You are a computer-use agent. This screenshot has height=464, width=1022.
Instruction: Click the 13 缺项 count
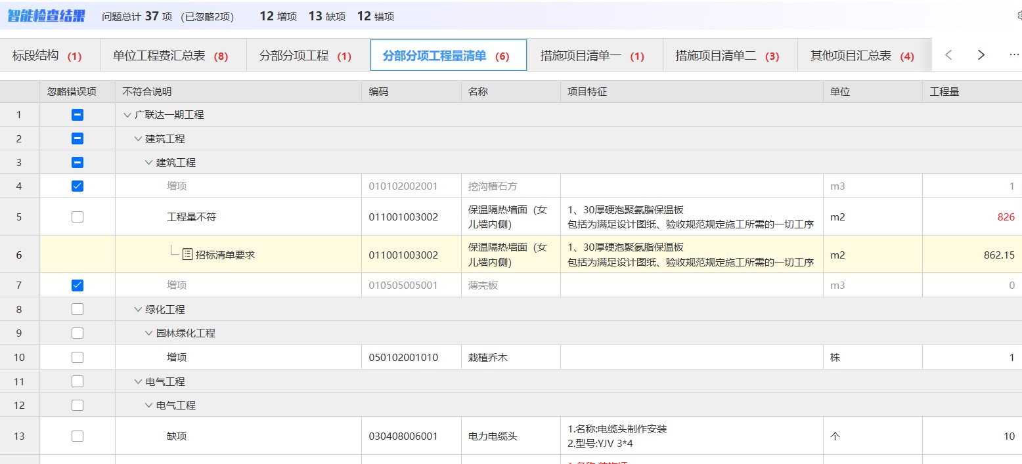coord(327,16)
